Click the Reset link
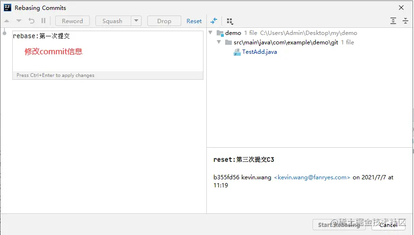Image resolution: width=414 pixels, height=235 pixels. (x=194, y=21)
